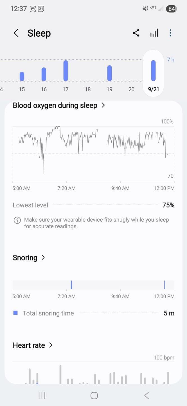The width and height of the screenshot is (187, 406).
Task: Expand the Snoring section chevron
Action: pos(43,257)
